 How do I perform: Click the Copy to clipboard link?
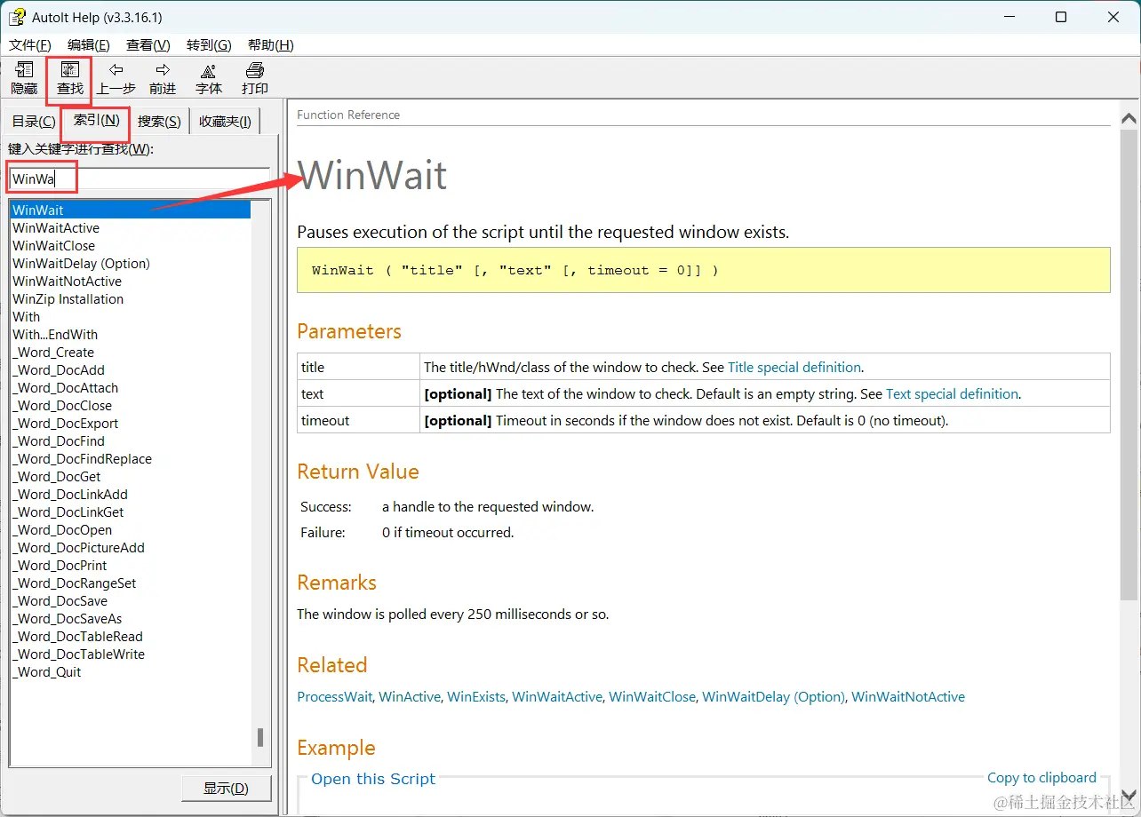1041,778
